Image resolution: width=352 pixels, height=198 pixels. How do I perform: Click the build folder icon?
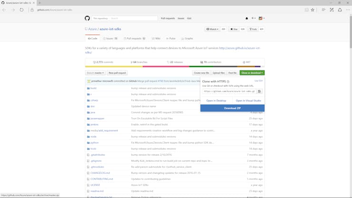(x=88, y=89)
